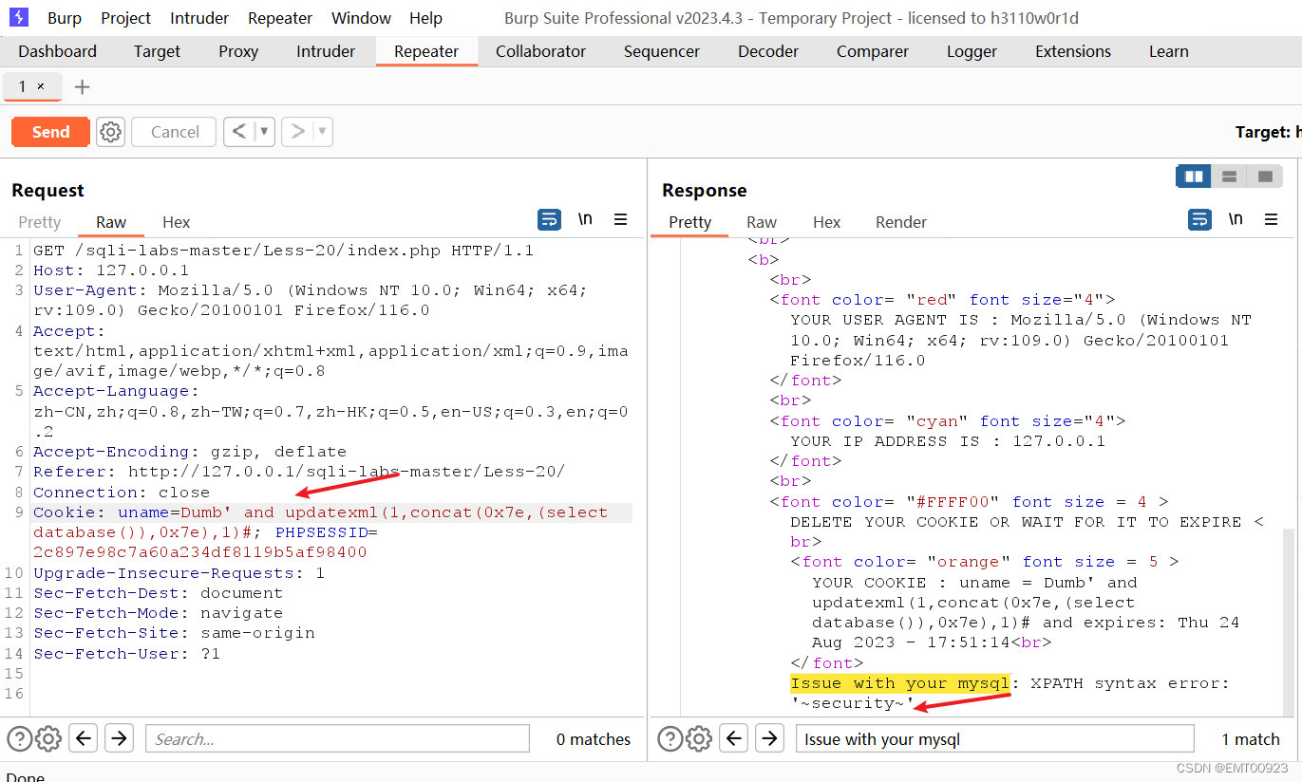Jump to next match in Request search
Image resolution: width=1302 pixels, height=782 pixels.
[119, 737]
